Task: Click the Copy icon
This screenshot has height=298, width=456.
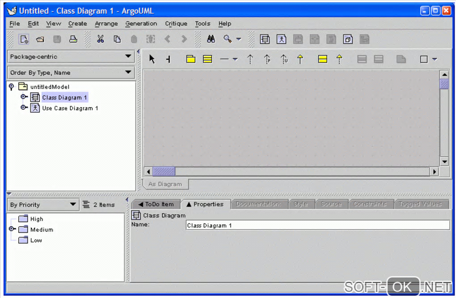Action: click(117, 39)
